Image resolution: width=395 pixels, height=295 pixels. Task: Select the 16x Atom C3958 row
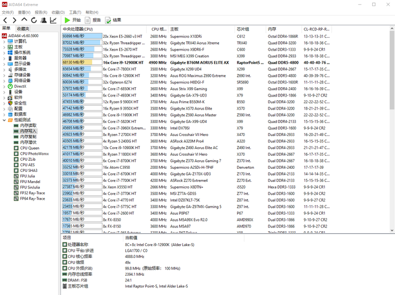[196, 168]
